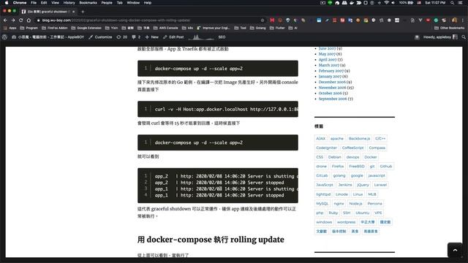The image size is (468, 263).
Task: Open the Customize link in admin bar
Action: (100, 37)
